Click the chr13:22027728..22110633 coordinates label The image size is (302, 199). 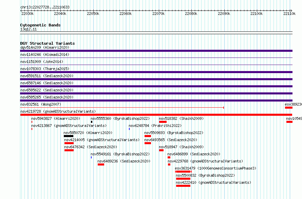(45, 7)
